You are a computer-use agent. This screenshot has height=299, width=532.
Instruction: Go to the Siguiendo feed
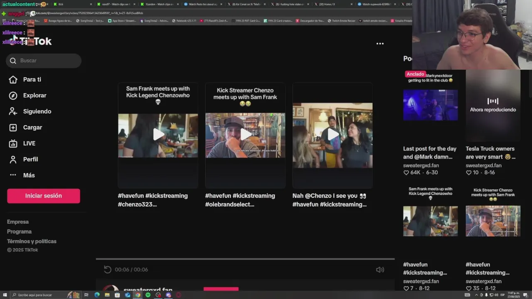coord(37,111)
